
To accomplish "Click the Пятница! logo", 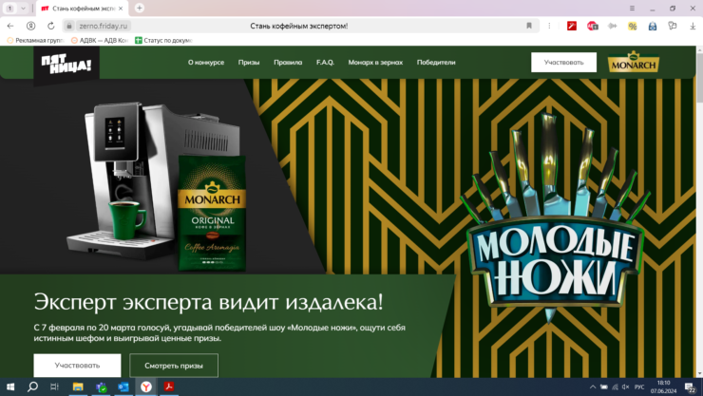I will (x=66, y=66).
